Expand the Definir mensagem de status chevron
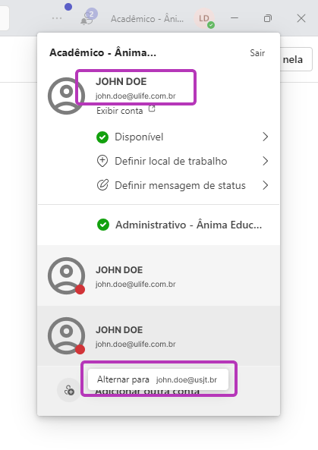318x450 pixels. click(x=265, y=185)
